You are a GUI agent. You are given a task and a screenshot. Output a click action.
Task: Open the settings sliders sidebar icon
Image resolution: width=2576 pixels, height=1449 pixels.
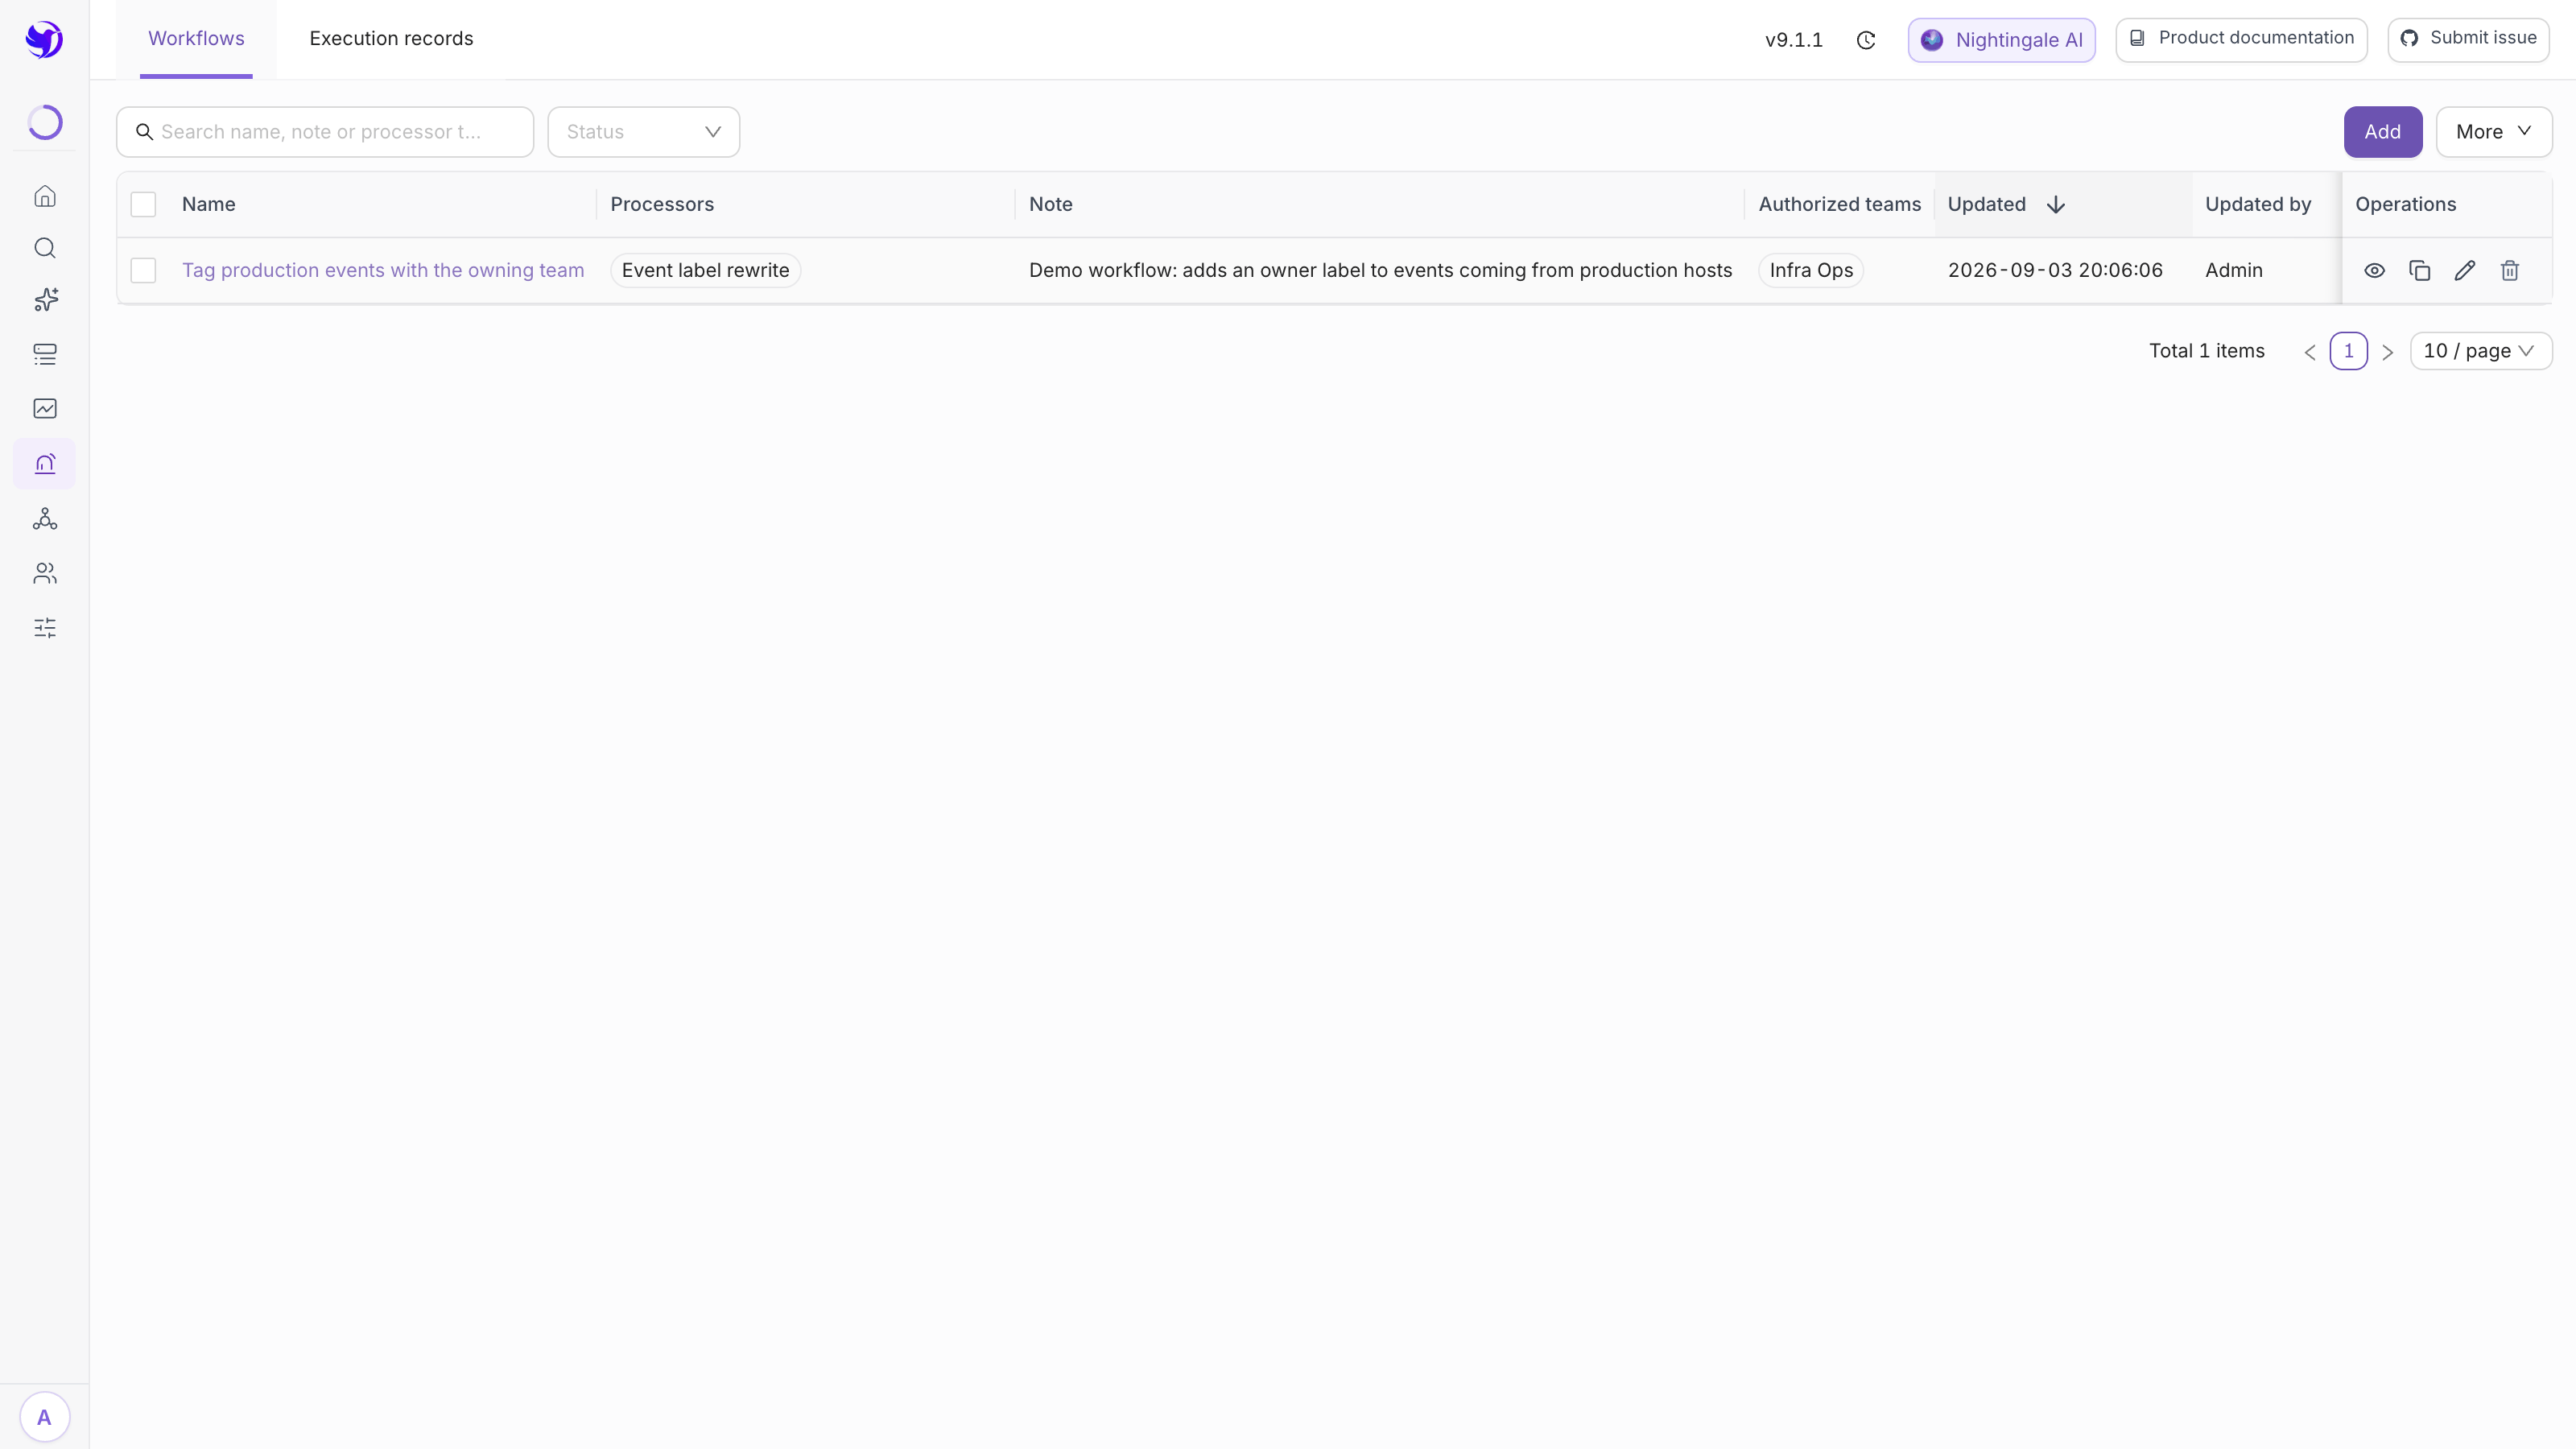[45, 628]
